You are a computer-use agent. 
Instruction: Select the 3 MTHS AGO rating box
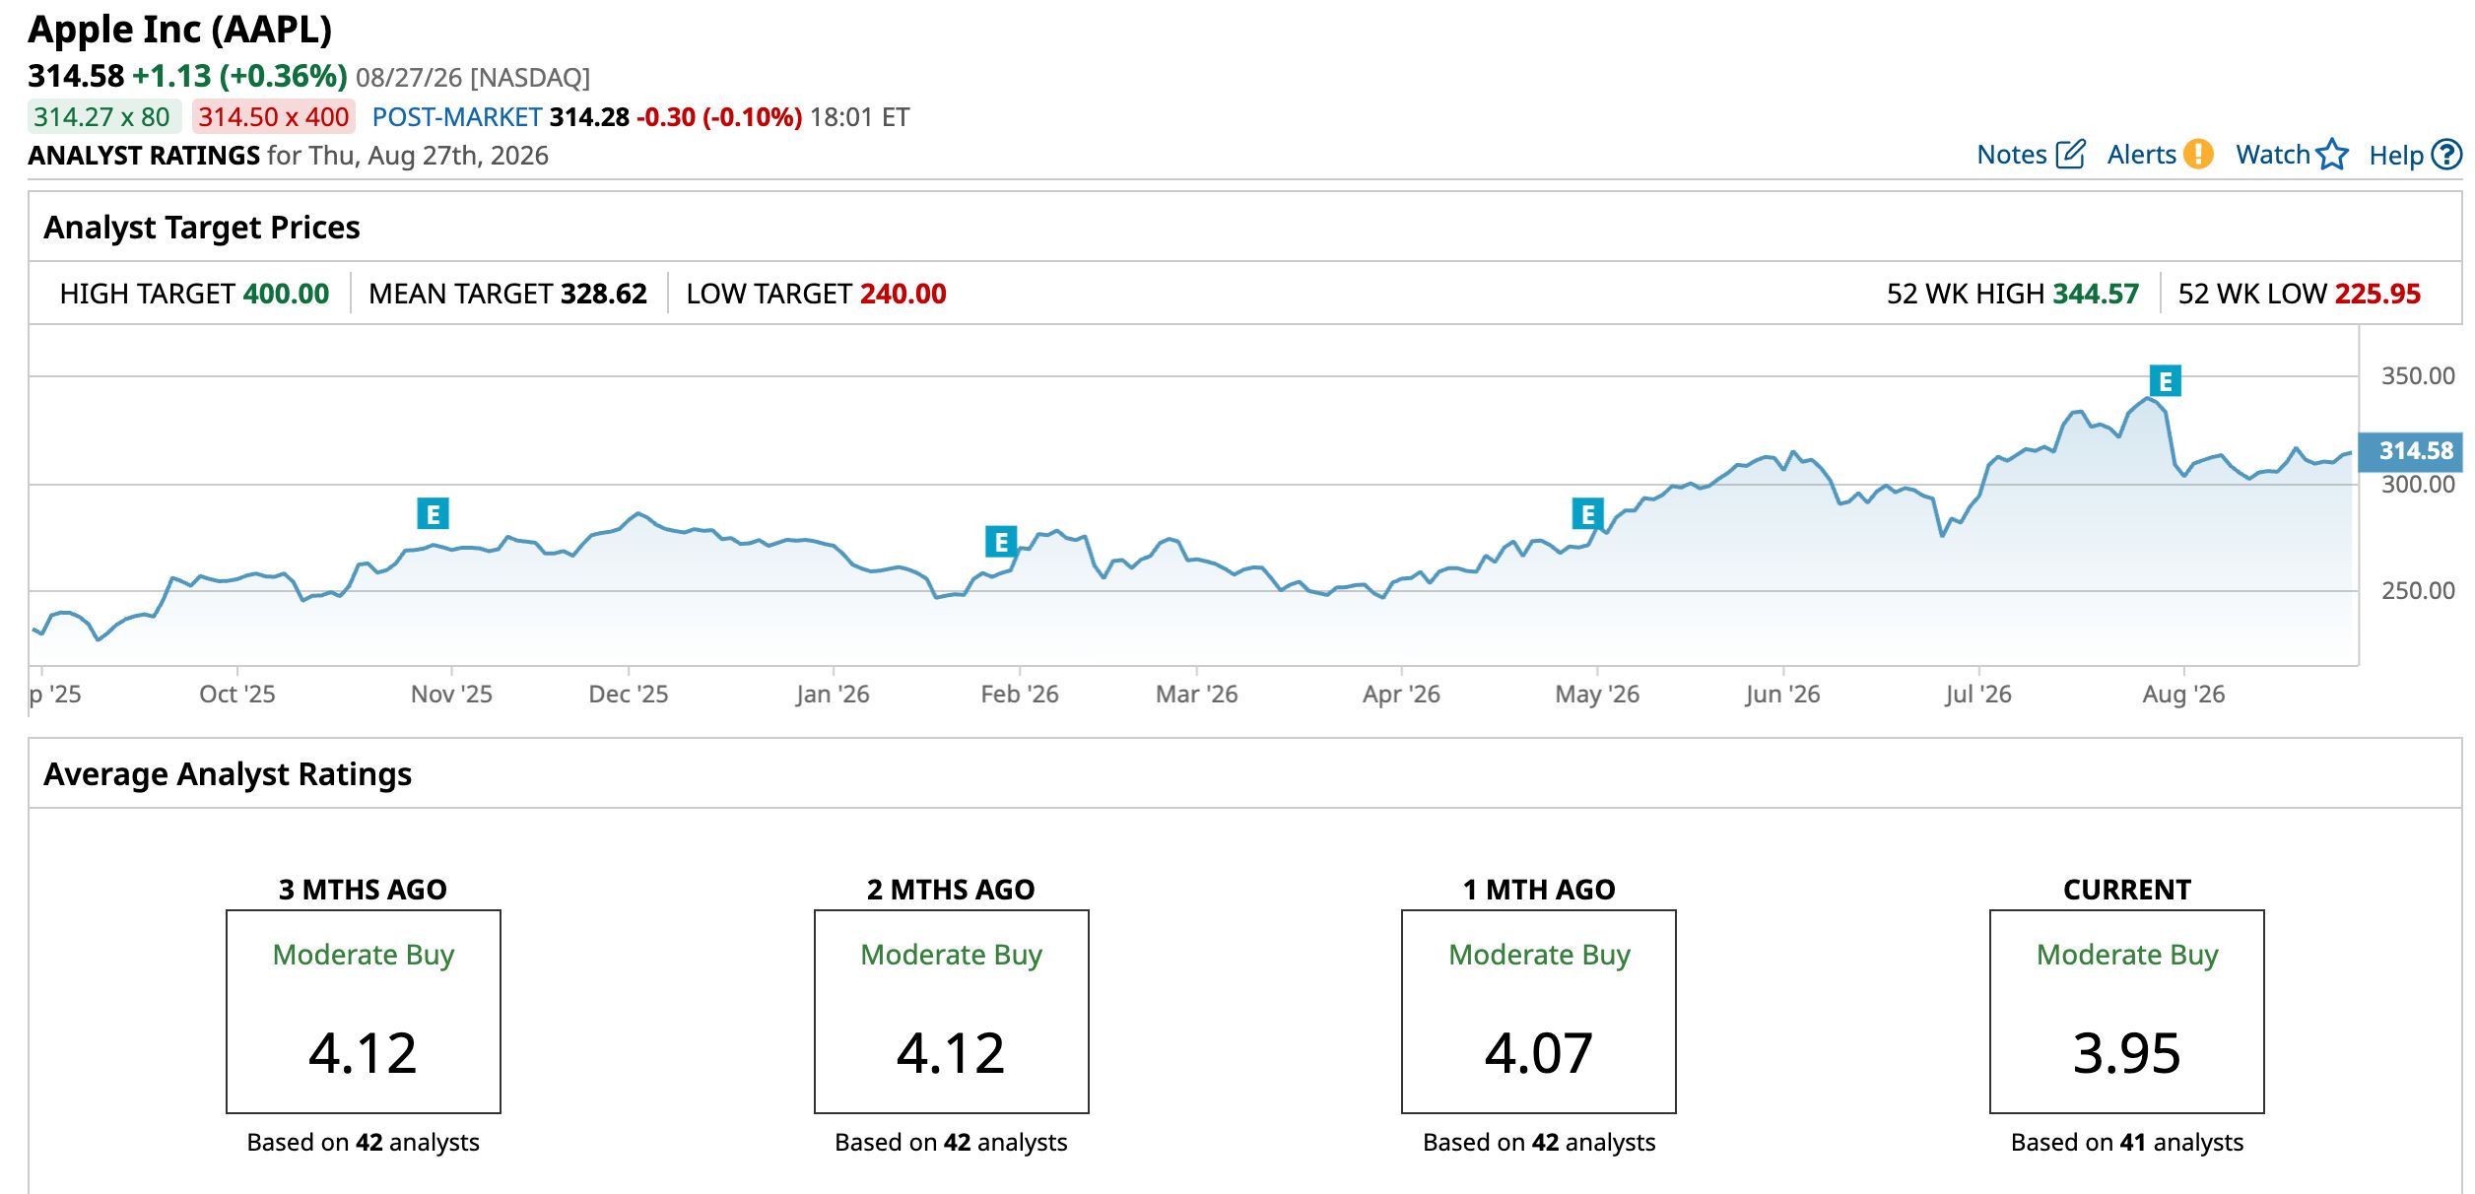click(x=363, y=1012)
